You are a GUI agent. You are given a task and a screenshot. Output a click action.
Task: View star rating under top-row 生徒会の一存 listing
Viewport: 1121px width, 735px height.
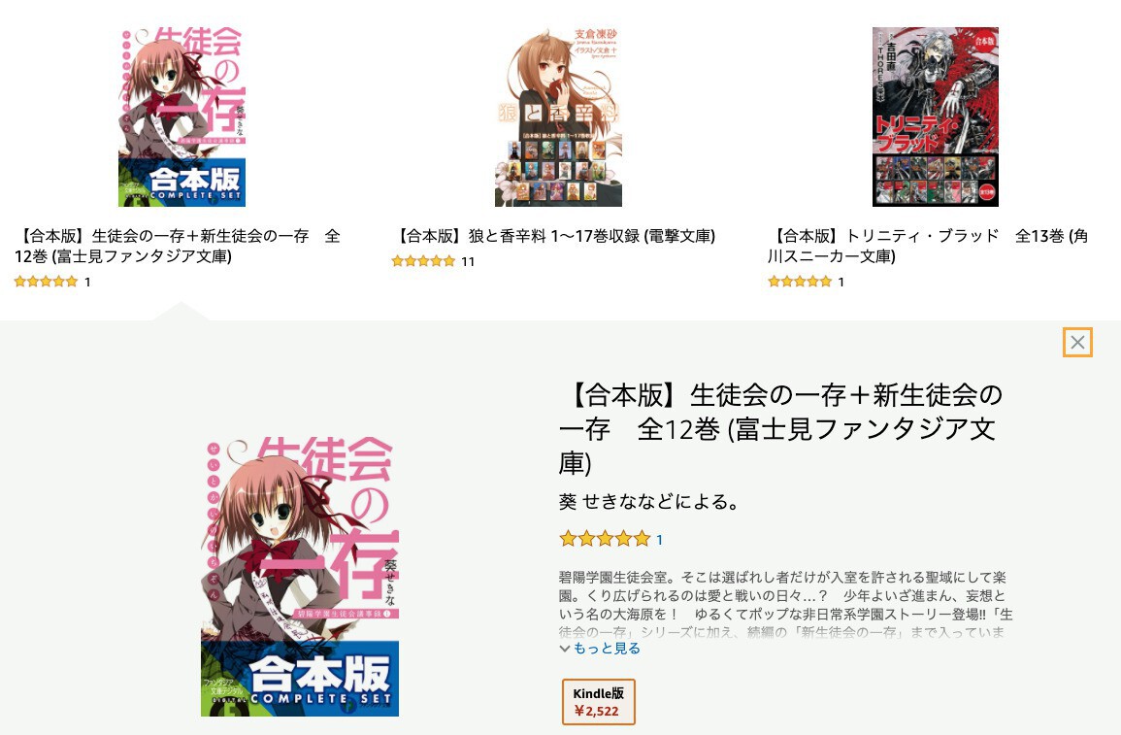[x=46, y=282]
